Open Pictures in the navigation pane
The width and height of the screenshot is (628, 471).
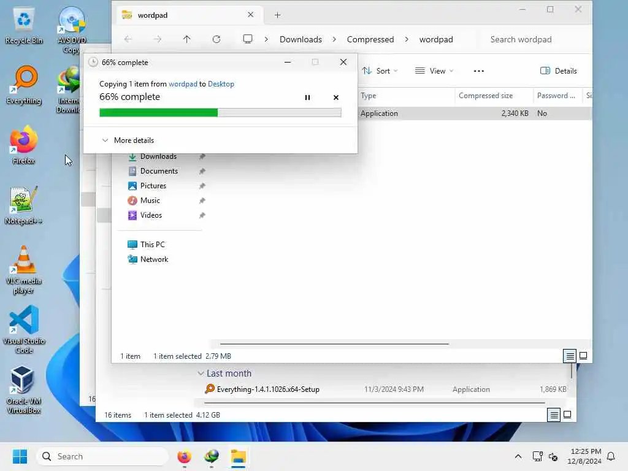[153, 186]
